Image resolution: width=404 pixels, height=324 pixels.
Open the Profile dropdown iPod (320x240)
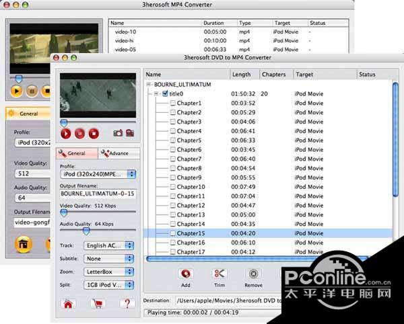pyautogui.click(x=98, y=174)
